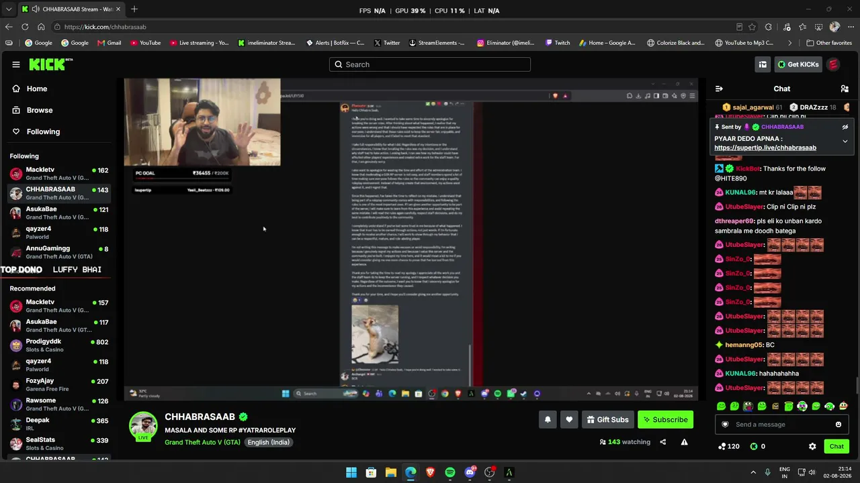The width and height of the screenshot is (860, 483).
Task: Open a new browser tab
Action: point(134,9)
